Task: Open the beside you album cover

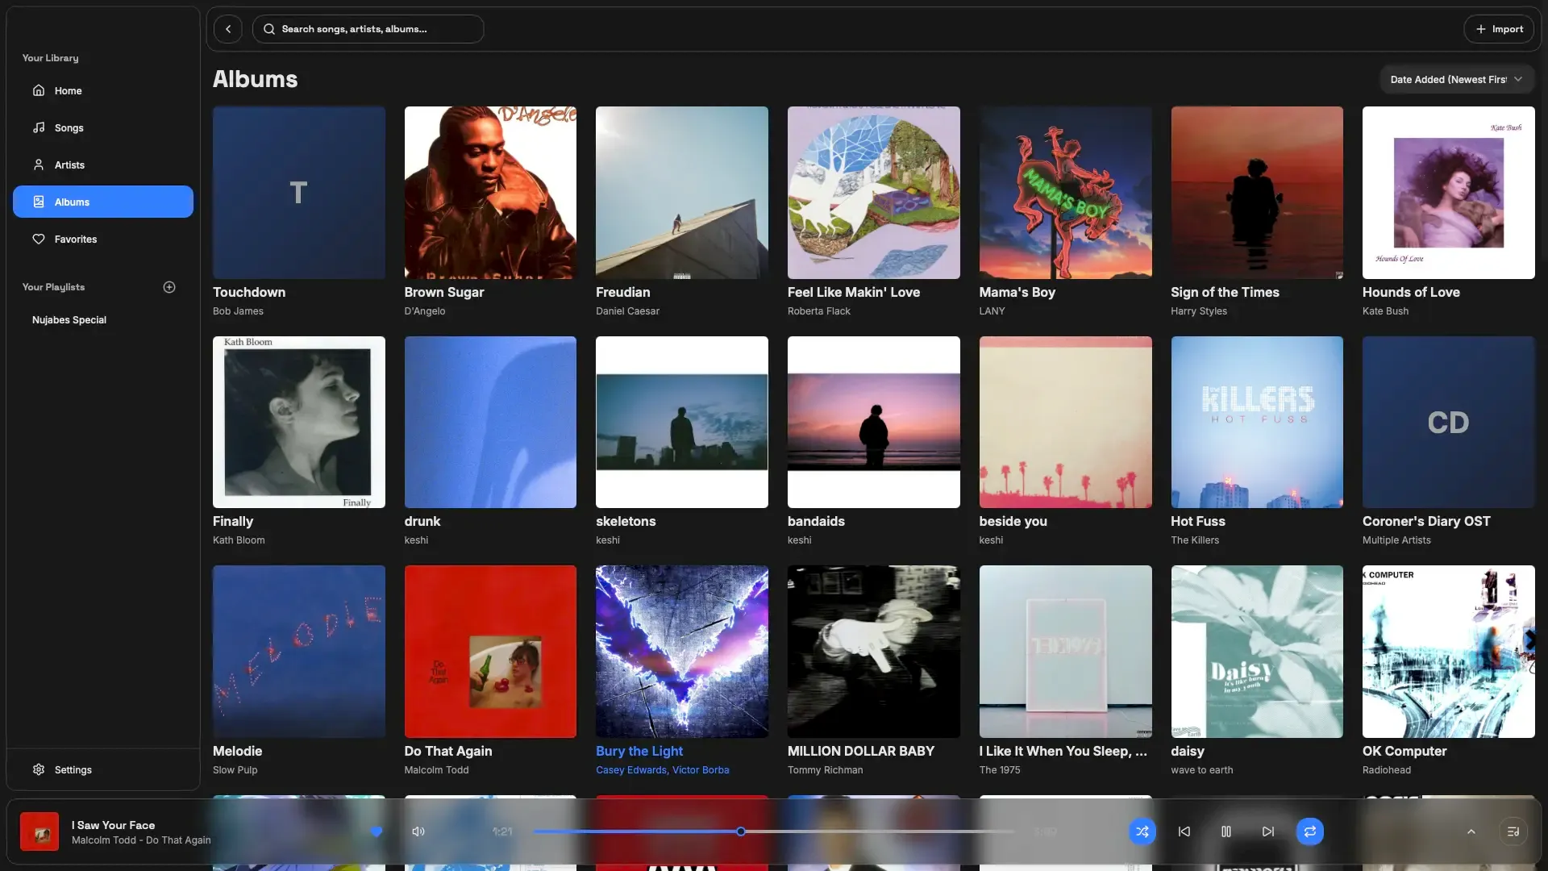Action: coord(1066,422)
